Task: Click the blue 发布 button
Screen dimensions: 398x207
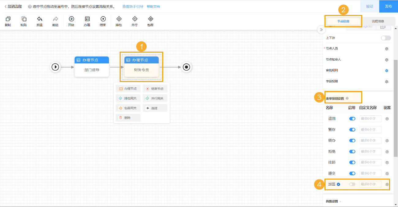Action: (389, 6)
